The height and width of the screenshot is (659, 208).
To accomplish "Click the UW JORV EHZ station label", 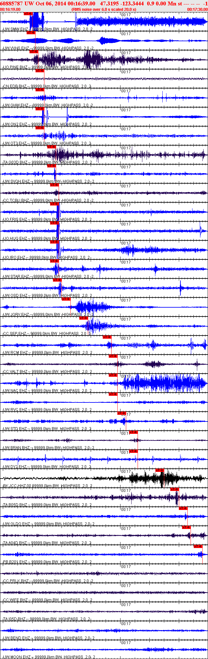I will pos(48,315).
